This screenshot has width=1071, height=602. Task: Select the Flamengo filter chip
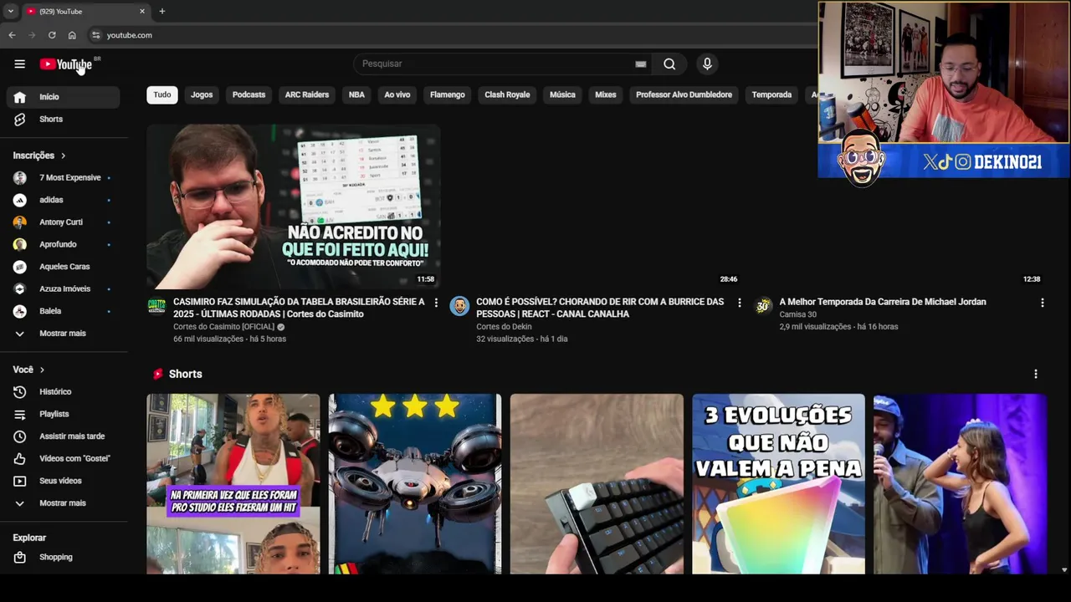point(448,94)
